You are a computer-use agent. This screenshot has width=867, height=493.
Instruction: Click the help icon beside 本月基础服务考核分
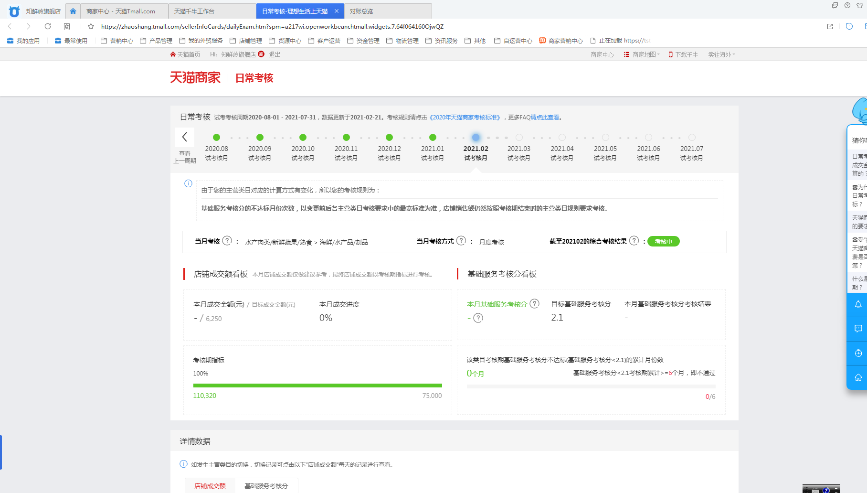click(535, 303)
